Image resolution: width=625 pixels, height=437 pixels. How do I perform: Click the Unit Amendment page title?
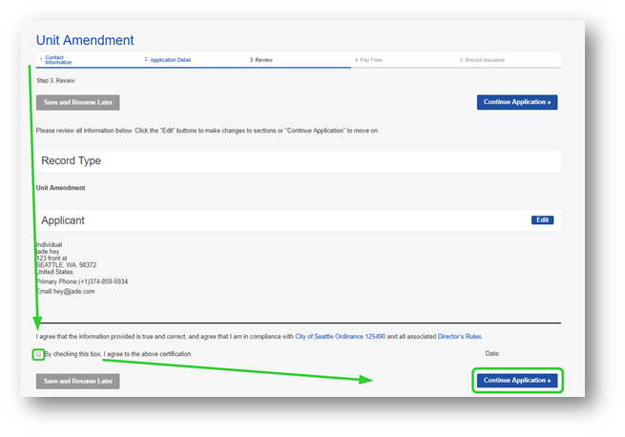[x=85, y=40]
